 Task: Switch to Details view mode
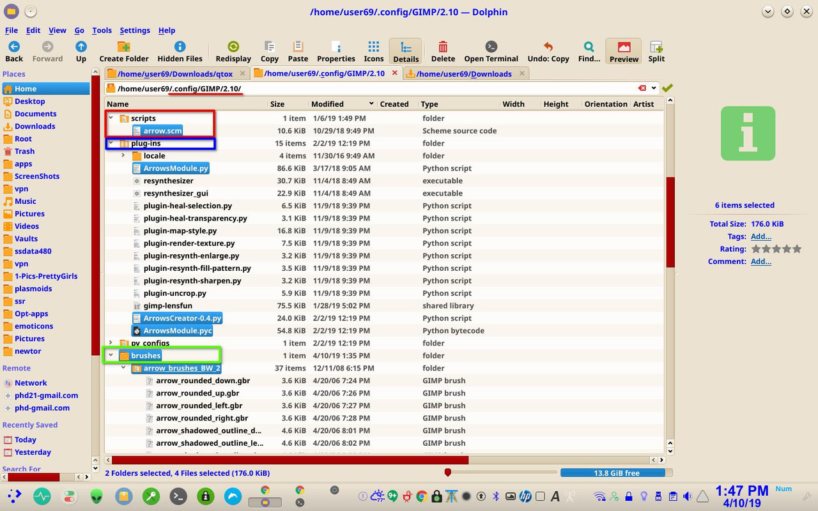(406, 52)
